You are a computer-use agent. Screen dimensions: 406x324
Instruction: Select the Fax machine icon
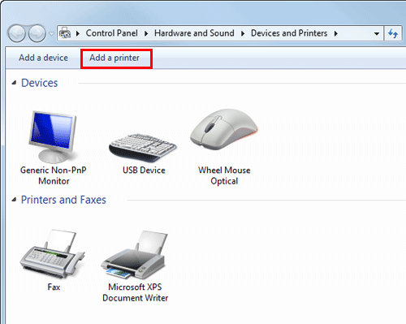tap(52, 253)
